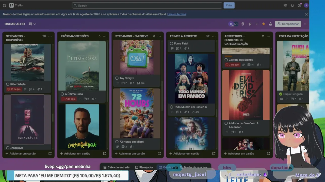Viewport: 325px width, 182px height.
Task: Open Assistidos list actions menu
Action: coord(268,36)
